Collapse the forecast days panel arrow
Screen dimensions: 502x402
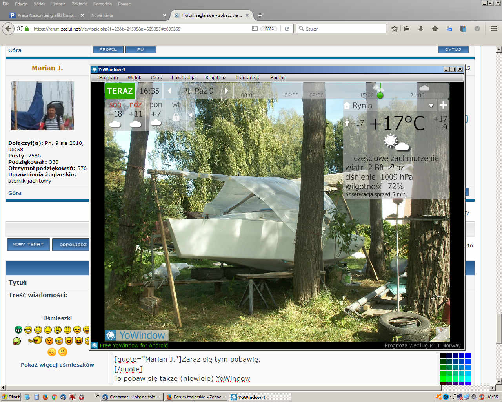191,115
